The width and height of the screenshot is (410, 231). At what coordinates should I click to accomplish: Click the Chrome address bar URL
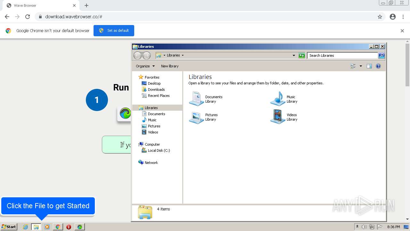pyautogui.click(x=74, y=17)
